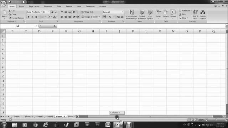Decrease font size with Shrink Font
228x128 pixels.
point(56,12)
